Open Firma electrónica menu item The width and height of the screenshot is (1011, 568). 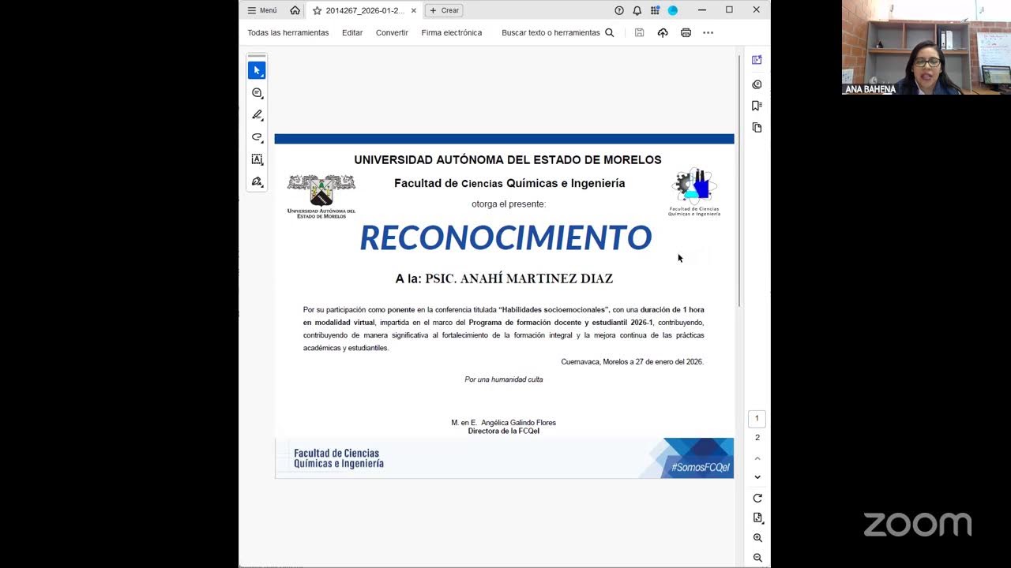[x=452, y=32]
